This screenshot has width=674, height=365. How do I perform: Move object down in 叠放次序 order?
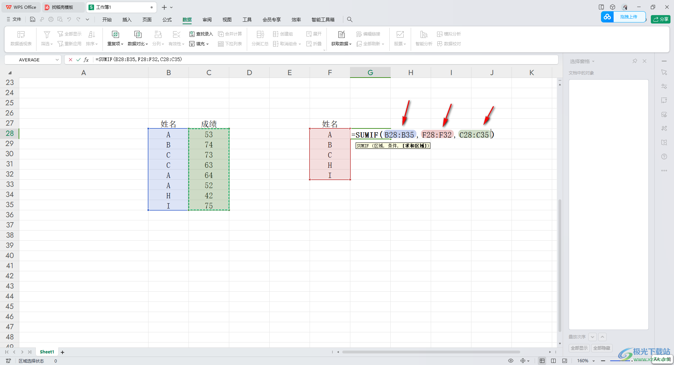(593, 337)
